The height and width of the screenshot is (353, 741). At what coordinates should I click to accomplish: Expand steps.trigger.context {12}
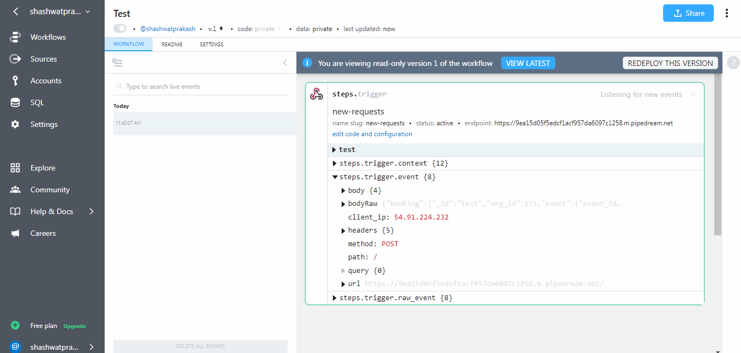[x=335, y=163]
